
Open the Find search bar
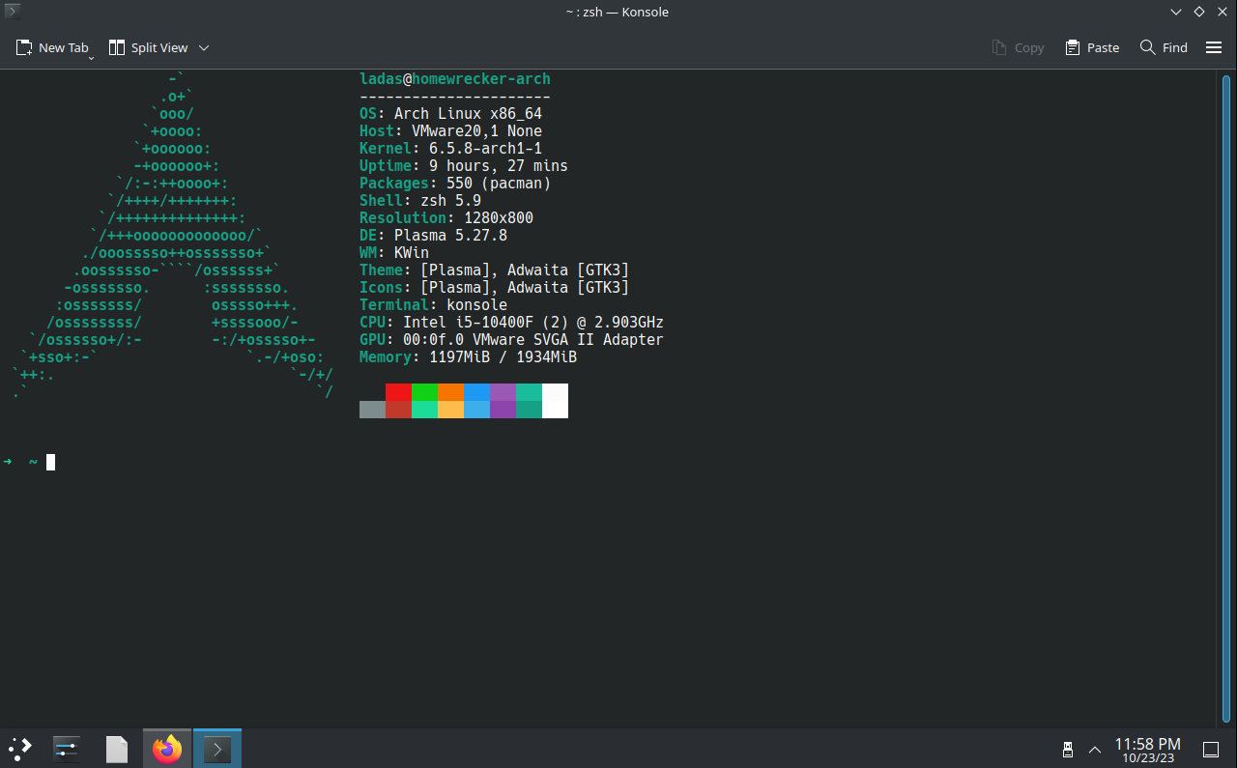coord(1164,47)
